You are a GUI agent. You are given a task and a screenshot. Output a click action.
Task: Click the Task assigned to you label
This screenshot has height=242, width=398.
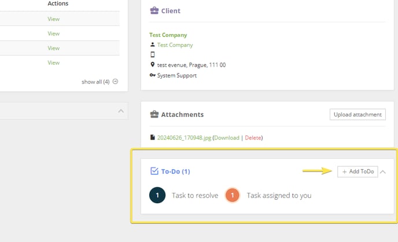pyautogui.click(x=279, y=195)
